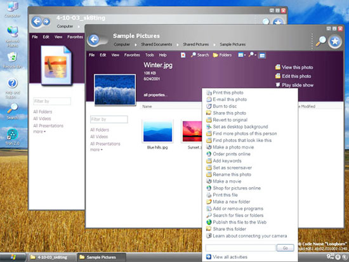The width and height of the screenshot is (349, 262).
Task: Click the Search toolbar button in Sample Pictures
Action: coord(200,55)
